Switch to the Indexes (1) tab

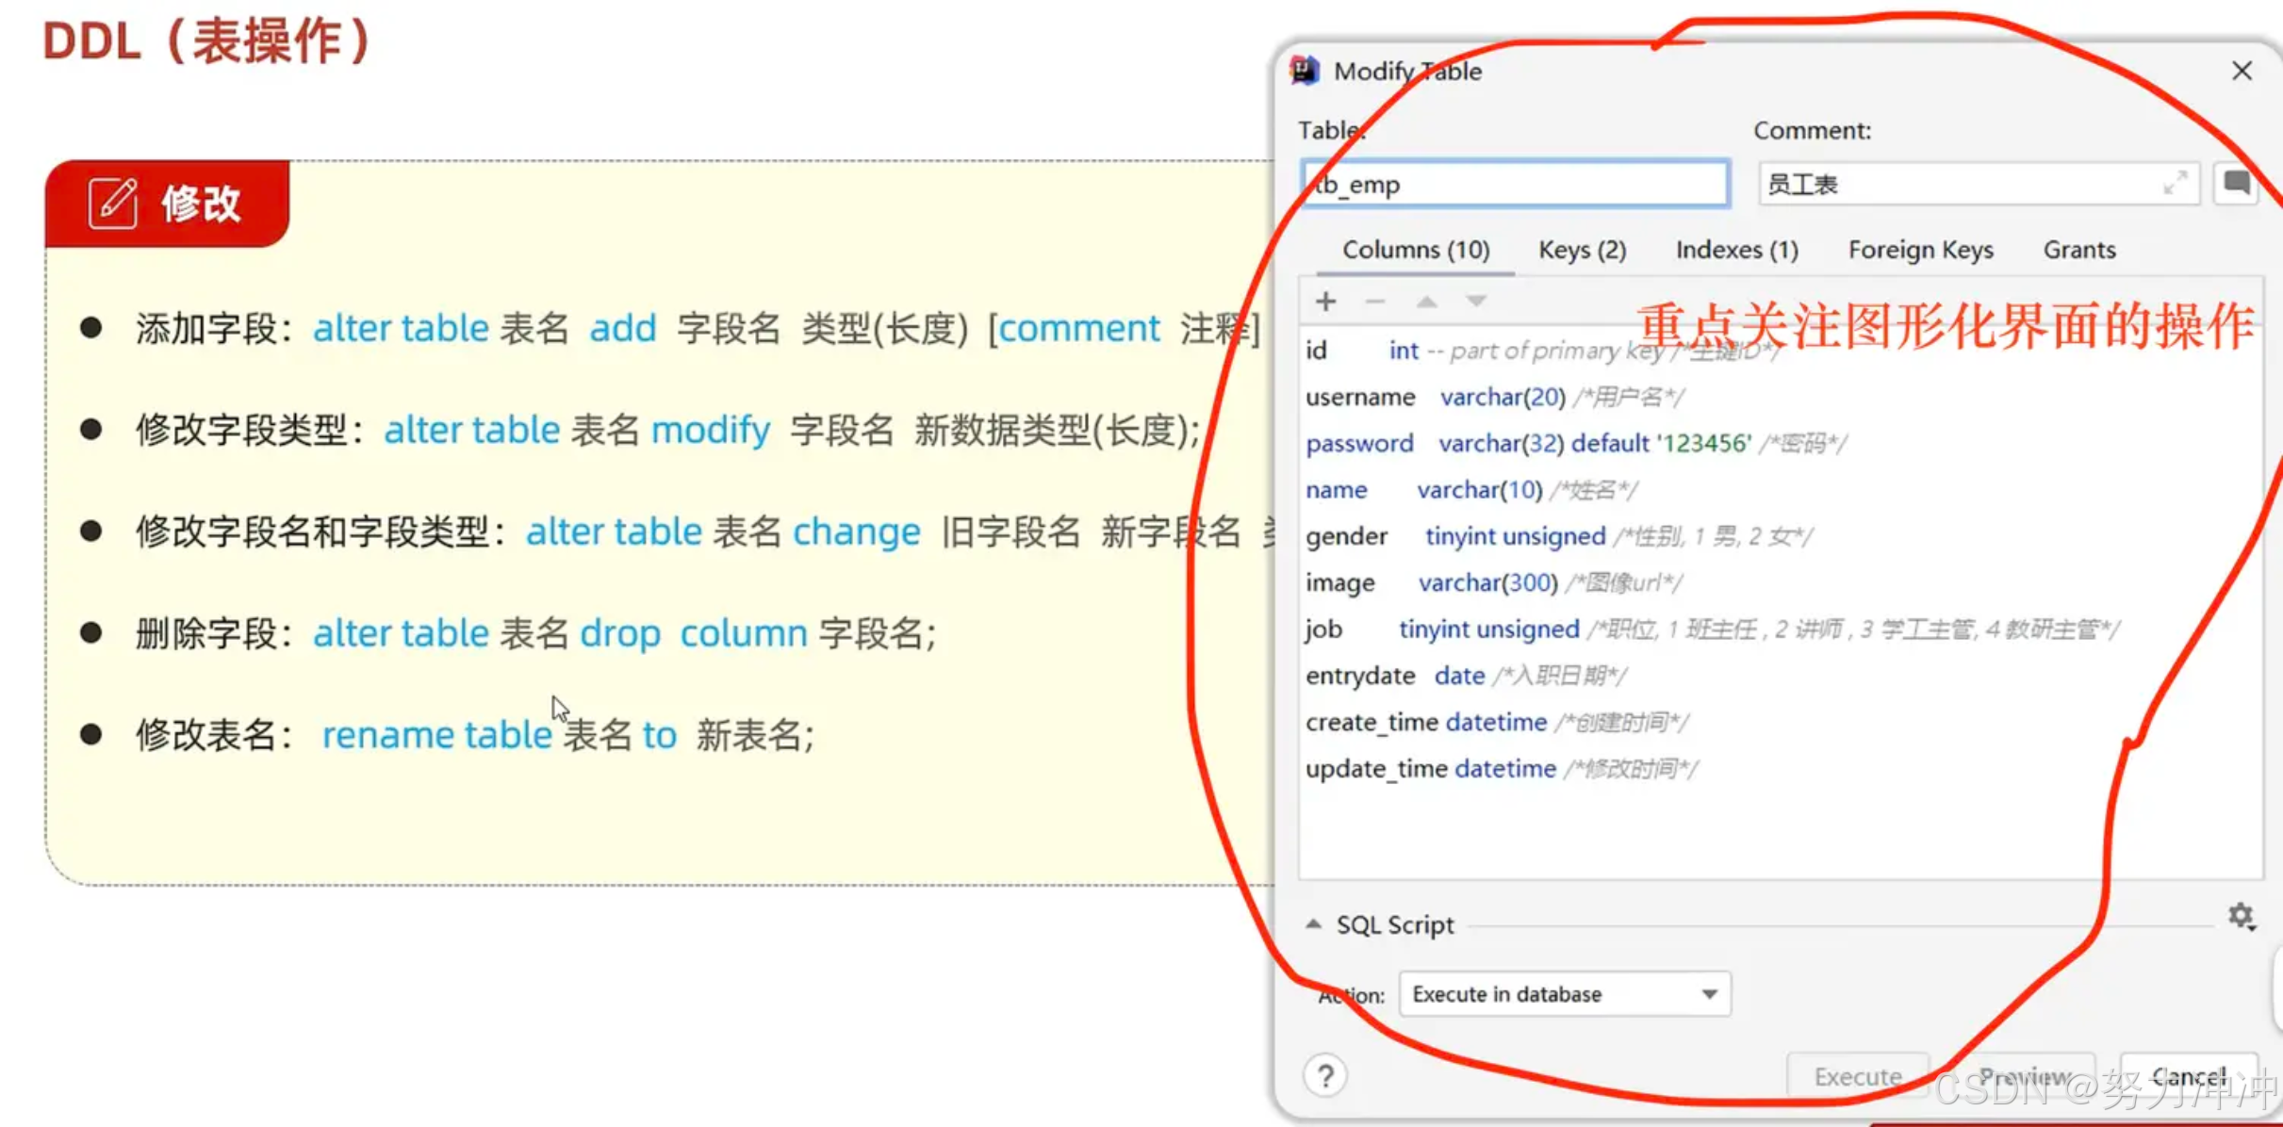1736,250
